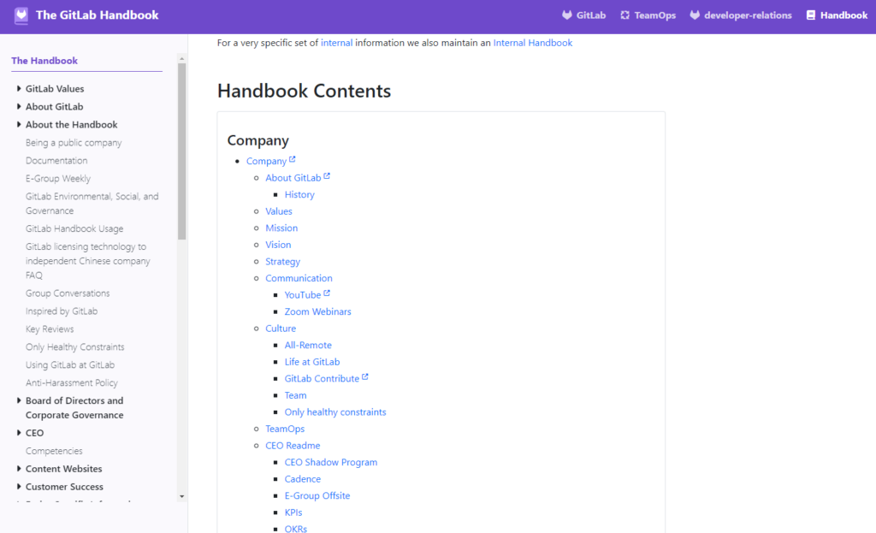Select Group Conversations in sidebar
Screen dimensions: 876x533
point(68,293)
